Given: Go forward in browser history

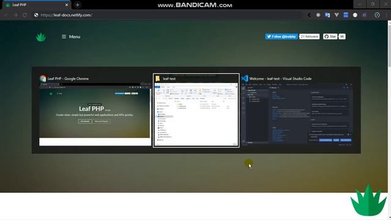Looking at the screenshot, I should click(15, 15).
